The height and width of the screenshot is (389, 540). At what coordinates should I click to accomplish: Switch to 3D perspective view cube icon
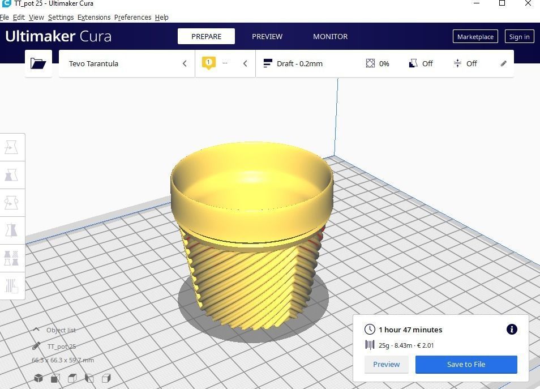(x=38, y=378)
